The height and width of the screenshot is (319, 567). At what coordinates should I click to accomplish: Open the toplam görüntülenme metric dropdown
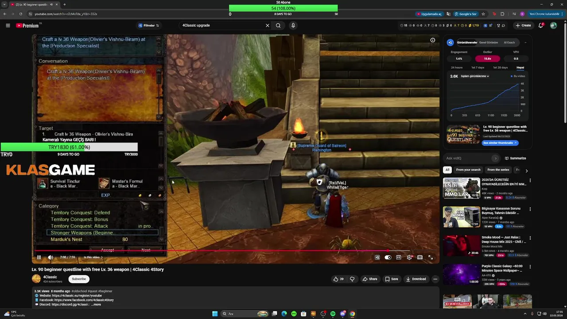[x=475, y=76]
